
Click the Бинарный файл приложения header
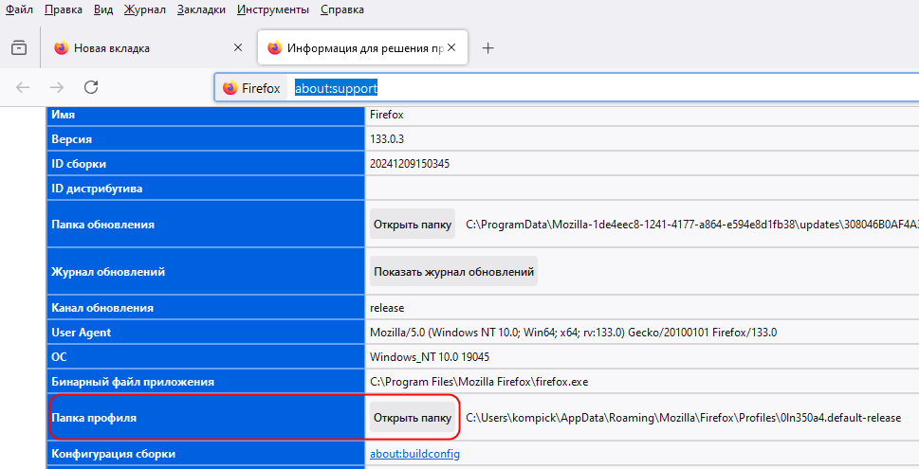coord(206,382)
